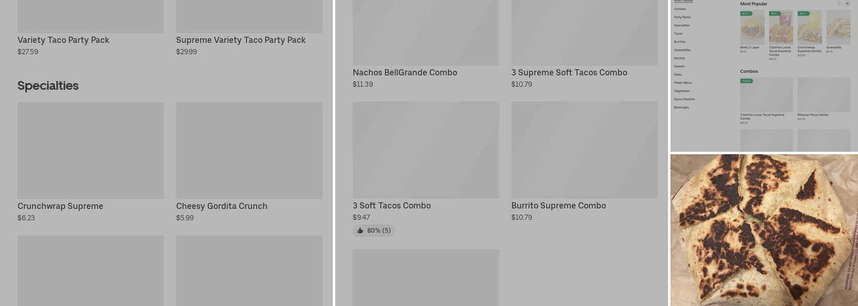The image size is (858, 306).
Task: Click the green Popular badge in Combos section
Action: click(x=746, y=81)
